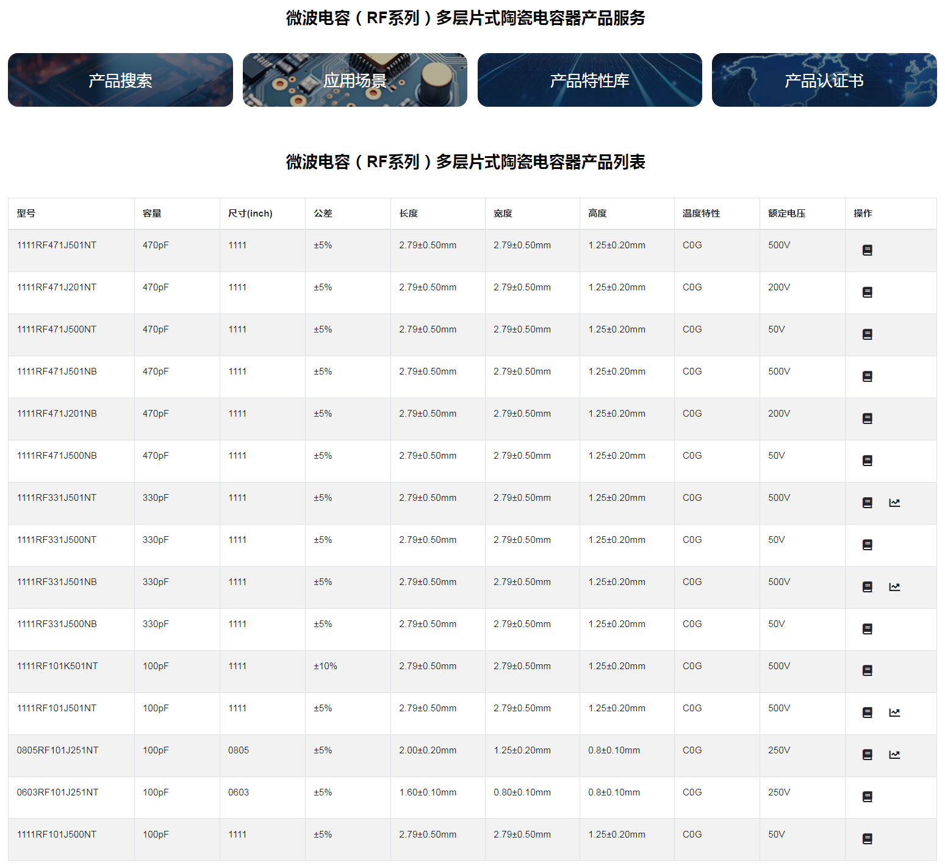Click the 型号 column header
The height and width of the screenshot is (865, 945).
[26, 214]
